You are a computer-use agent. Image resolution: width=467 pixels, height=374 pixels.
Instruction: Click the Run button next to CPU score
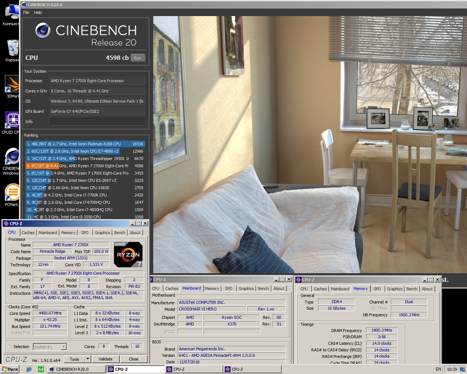click(138, 58)
